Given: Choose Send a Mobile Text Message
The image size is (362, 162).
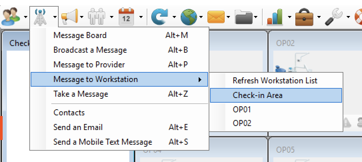Looking at the screenshot, I should click(x=103, y=142).
